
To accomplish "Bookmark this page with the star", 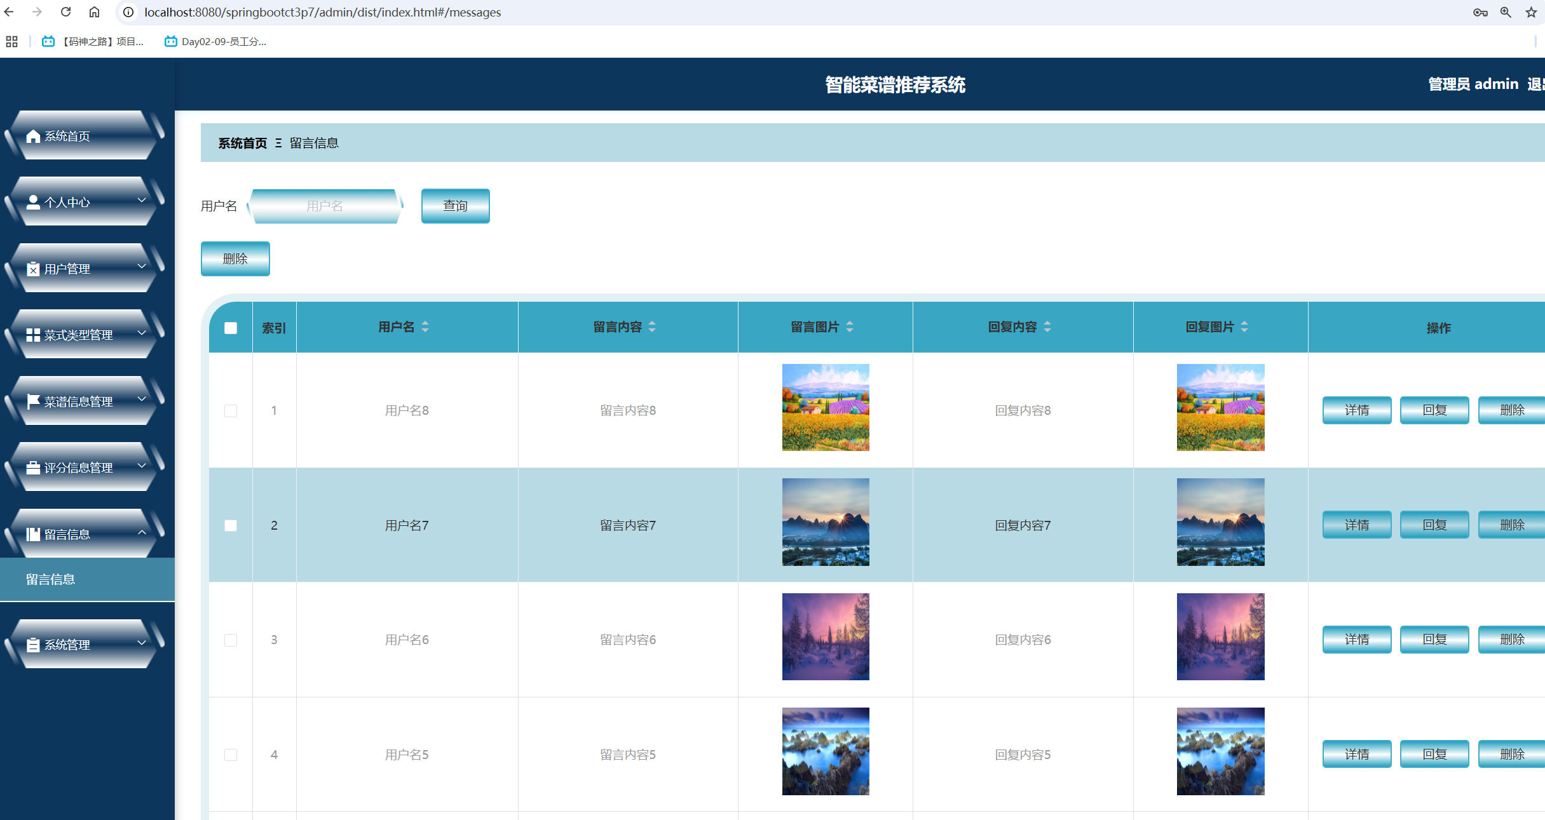I will pos(1531,12).
